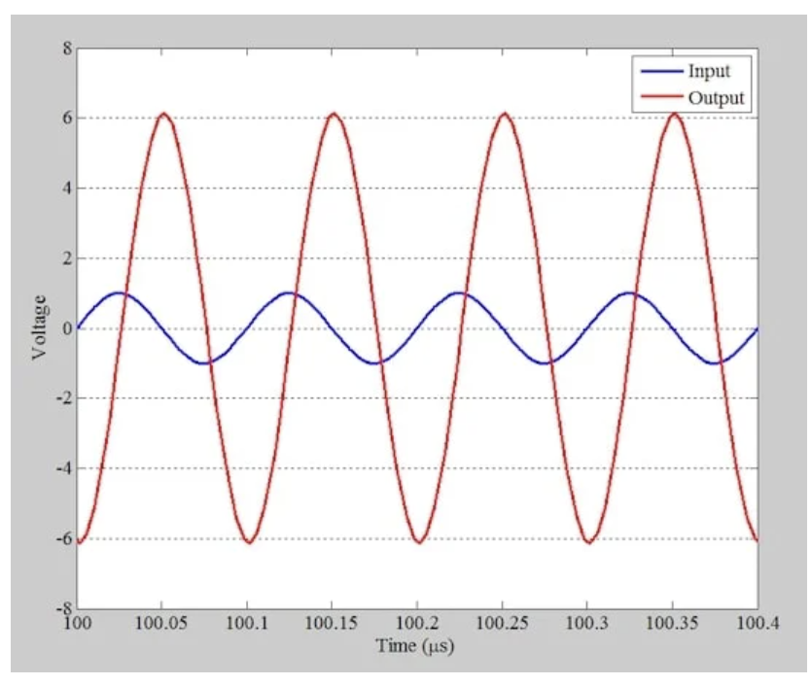Click the x-axis tick label 100.25
This screenshot has height=685, width=811.
tap(502, 624)
